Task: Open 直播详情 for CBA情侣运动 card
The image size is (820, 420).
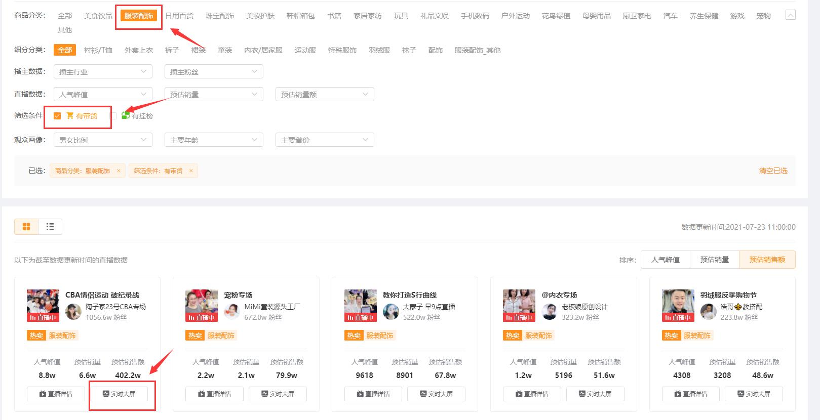Action: (x=56, y=394)
